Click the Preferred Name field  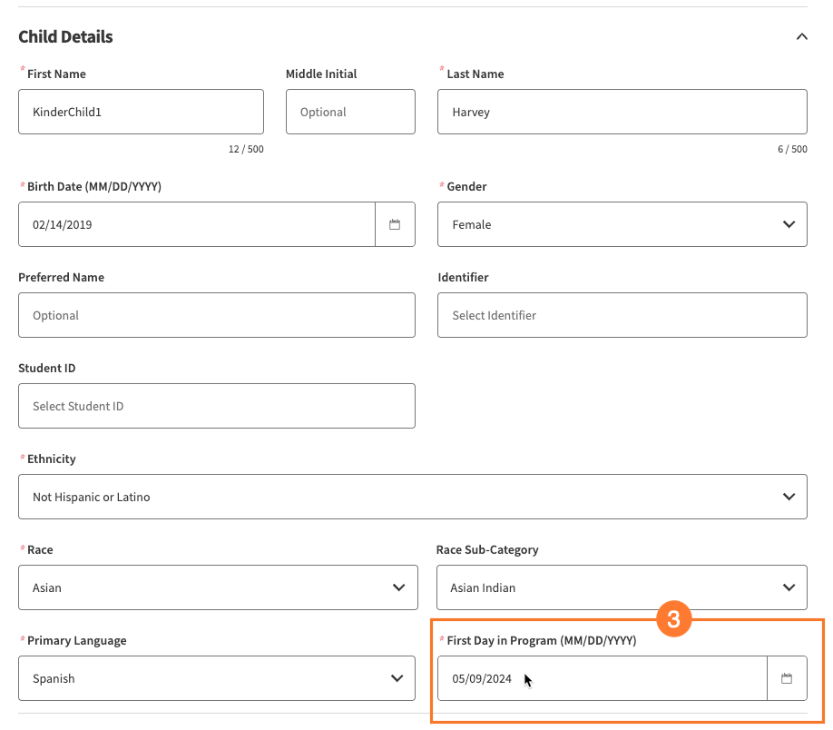click(216, 315)
